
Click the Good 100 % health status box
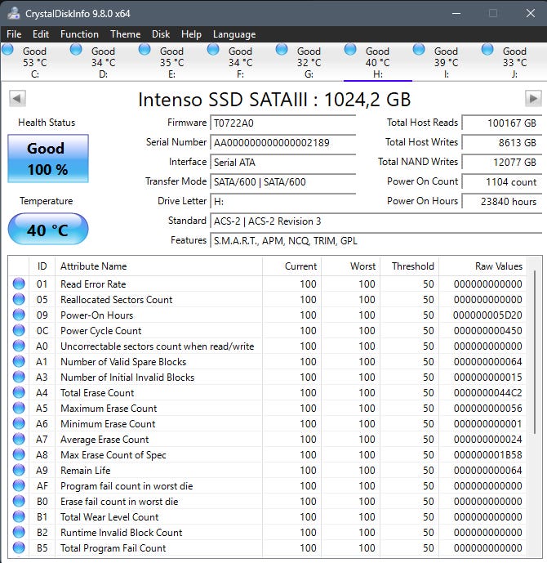coord(47,159)
